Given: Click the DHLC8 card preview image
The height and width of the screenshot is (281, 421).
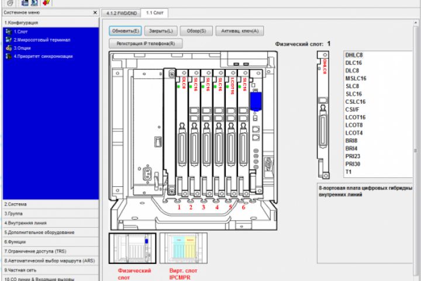Looking at the screenshot, I should point(323,115).
